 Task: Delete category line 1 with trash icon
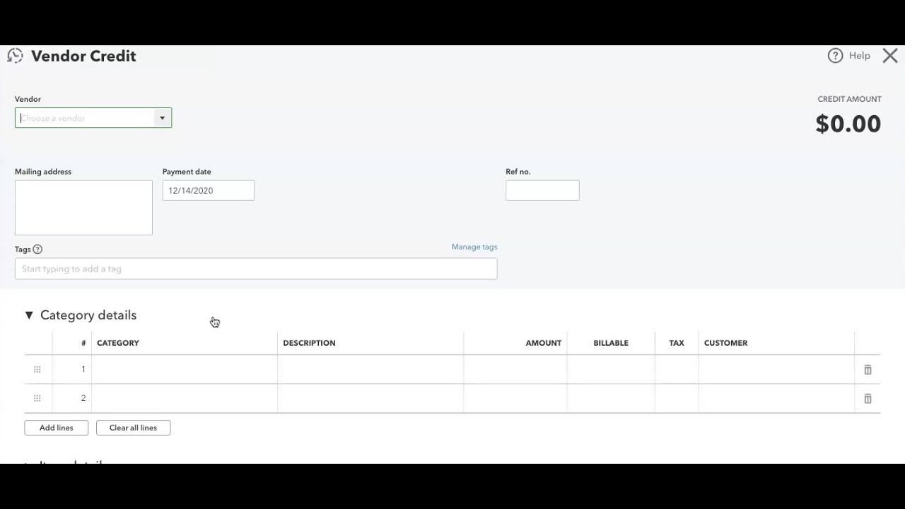(868, 370)
